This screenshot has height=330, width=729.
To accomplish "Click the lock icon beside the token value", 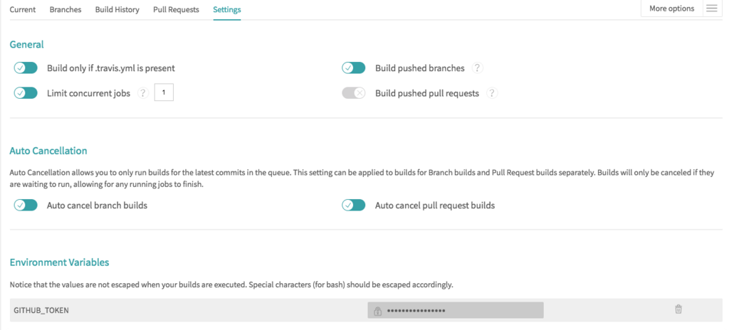I will pos(377,311).
